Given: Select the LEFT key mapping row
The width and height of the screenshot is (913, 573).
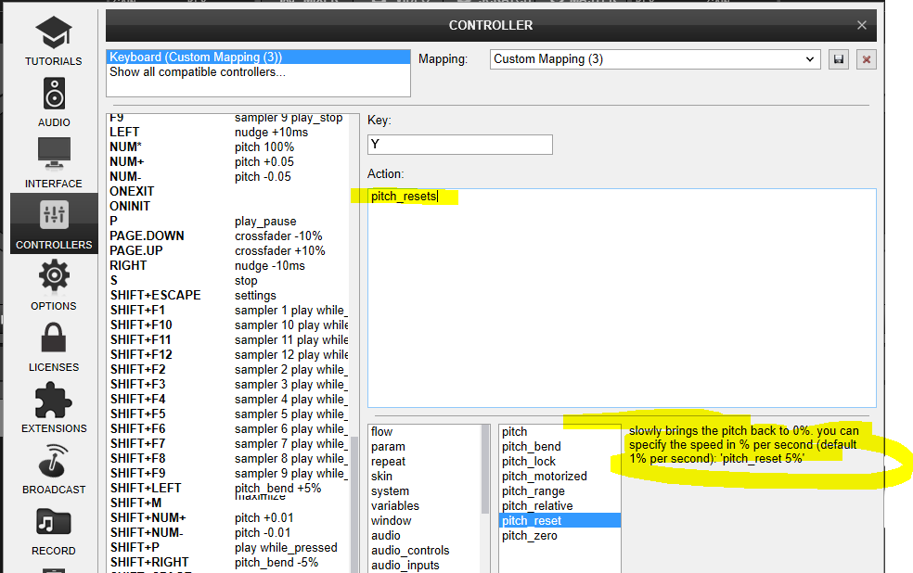Looking at the screenshot, I should pos(229,132).
